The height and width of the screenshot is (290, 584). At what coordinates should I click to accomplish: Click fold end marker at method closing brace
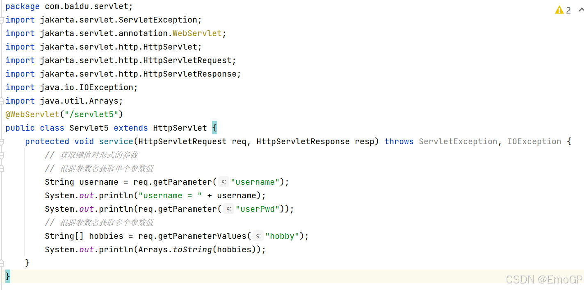[2, 263]
